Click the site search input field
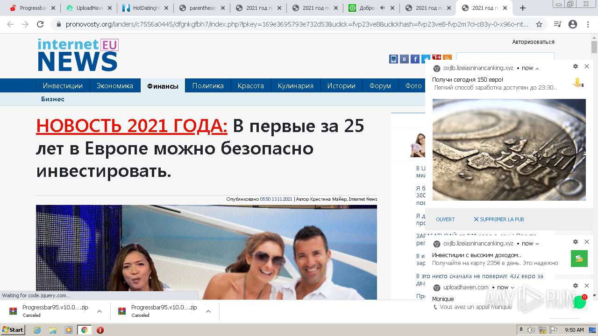 [505, 57]
